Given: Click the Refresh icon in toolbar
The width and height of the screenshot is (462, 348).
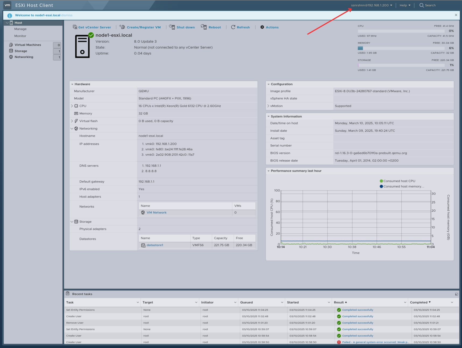Looking at the screenshot, I should coord(233,27).
